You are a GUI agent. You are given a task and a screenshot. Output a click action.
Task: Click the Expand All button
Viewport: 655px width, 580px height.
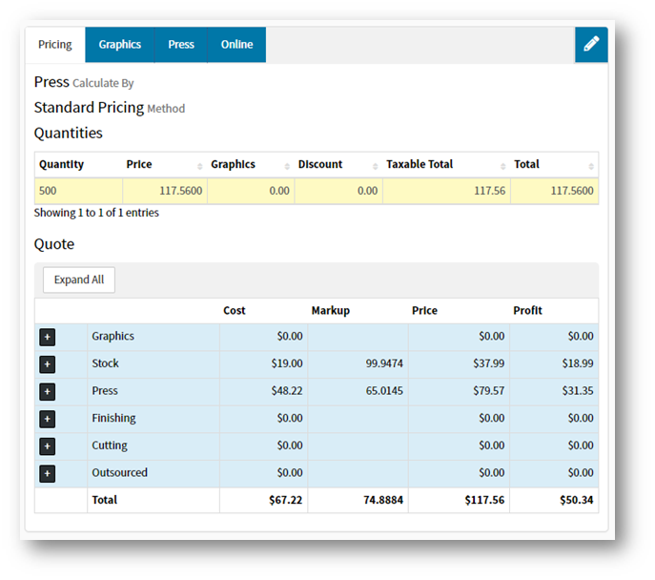coord(79,280)
